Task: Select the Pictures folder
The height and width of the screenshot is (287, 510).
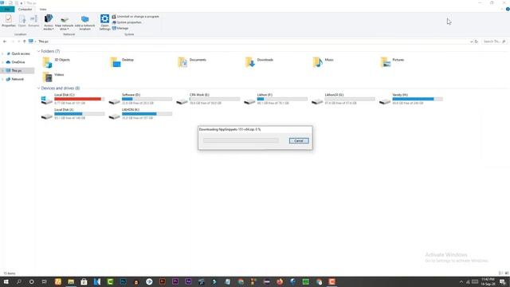Action: point(392,62)
